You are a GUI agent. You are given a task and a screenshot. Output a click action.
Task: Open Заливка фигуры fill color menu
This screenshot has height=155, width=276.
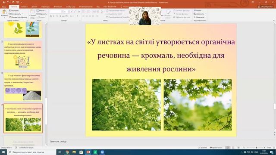(181, 11)
